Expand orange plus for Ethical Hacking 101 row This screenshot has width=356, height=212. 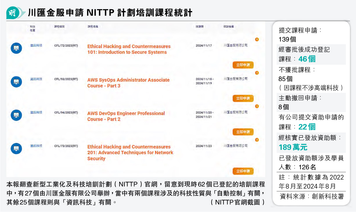tap(257, 39)
